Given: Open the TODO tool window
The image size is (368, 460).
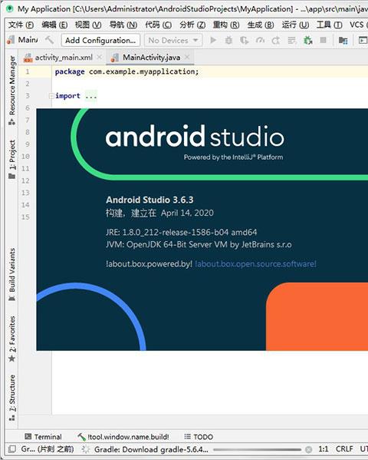Looking at the screenshot, I should coord(199,436).
